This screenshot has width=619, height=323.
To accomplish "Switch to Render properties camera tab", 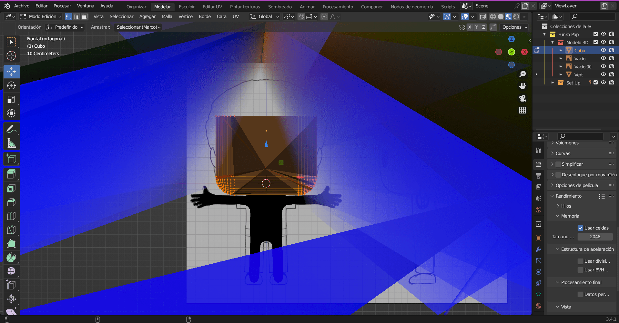I will click(x=538, y=164).
